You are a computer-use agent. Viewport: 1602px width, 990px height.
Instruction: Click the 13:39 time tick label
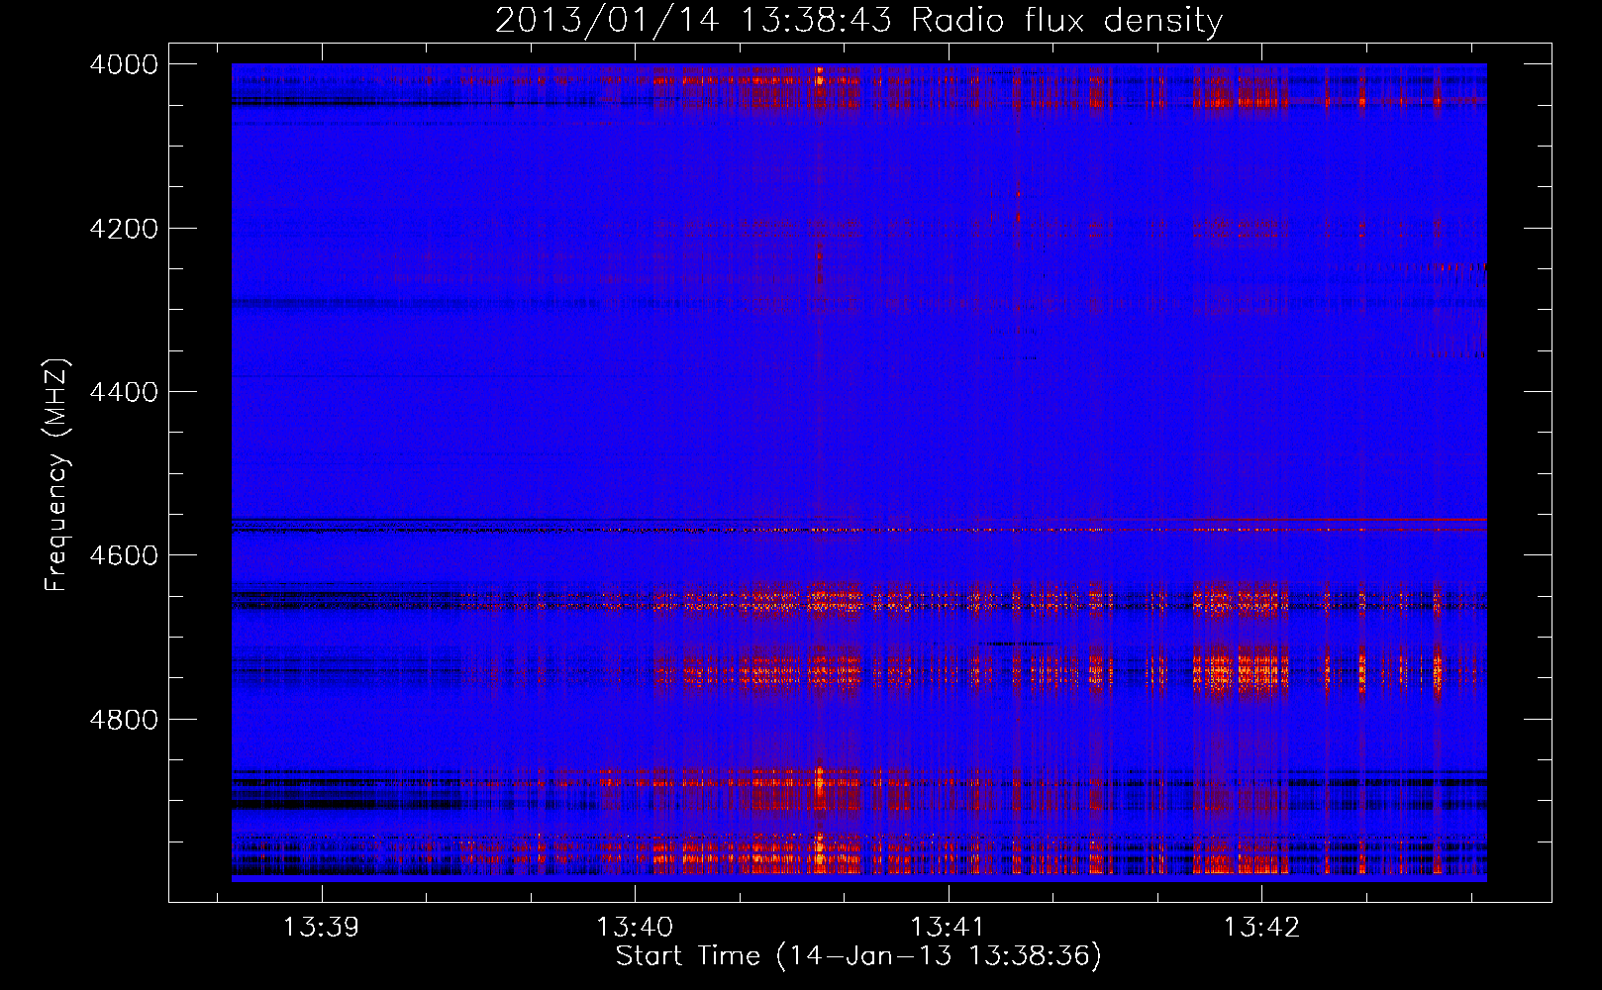(321, 928)
